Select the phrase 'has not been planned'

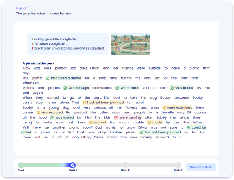[163, 132]
